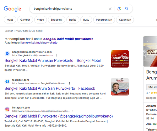Switch to Shopping results
157x131 pixels.
[57, 20]
